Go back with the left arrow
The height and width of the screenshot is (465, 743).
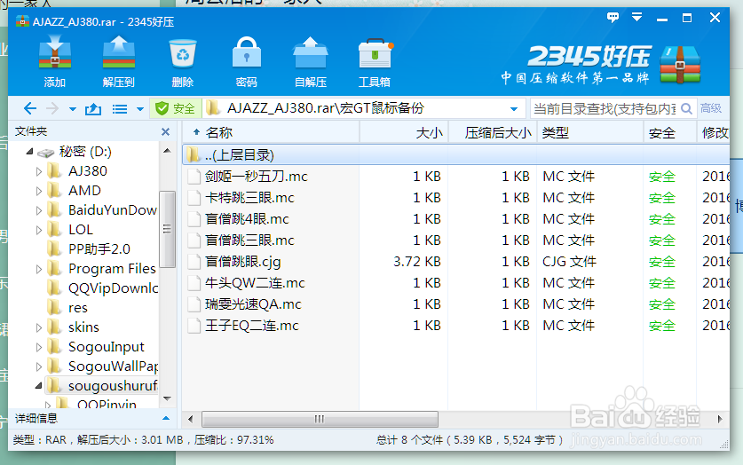tap(30, 109)
